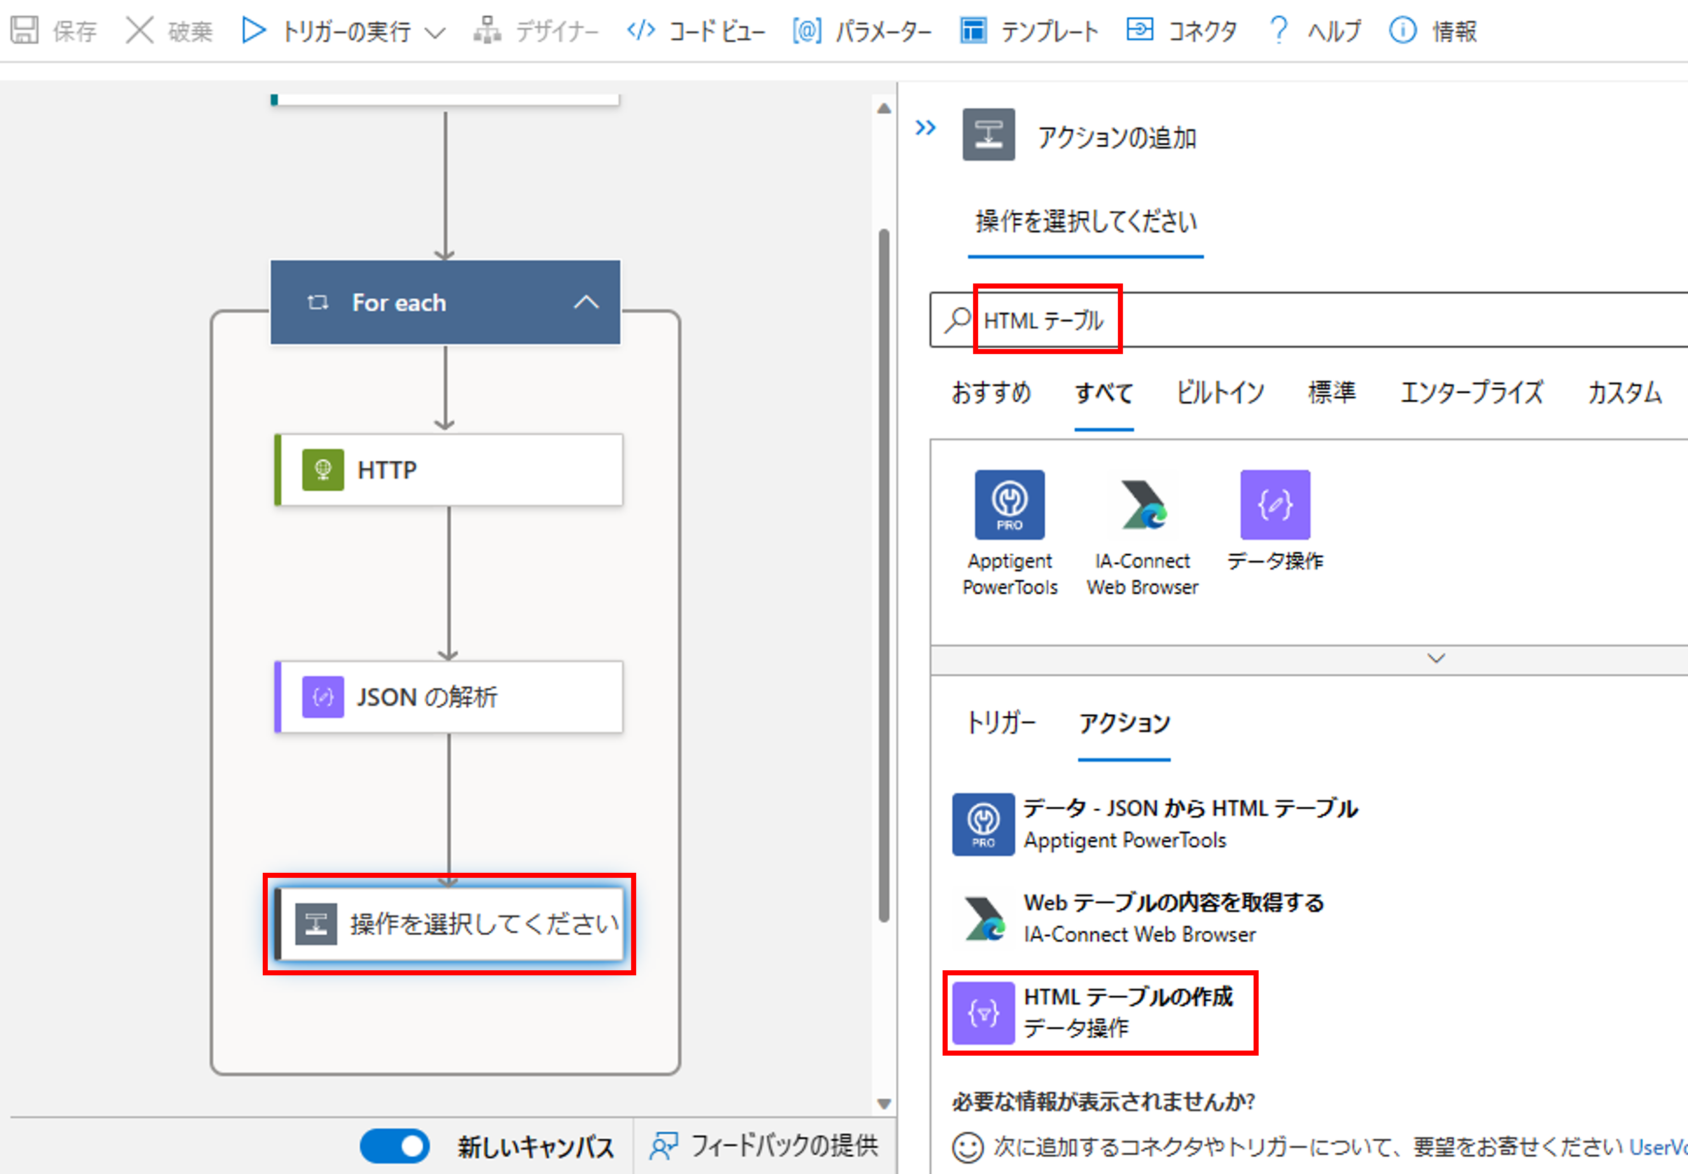This screenshot has width=1688, height=1174.
Task: Select the IA-Connect Web Browser connector
Action: 1142,504
